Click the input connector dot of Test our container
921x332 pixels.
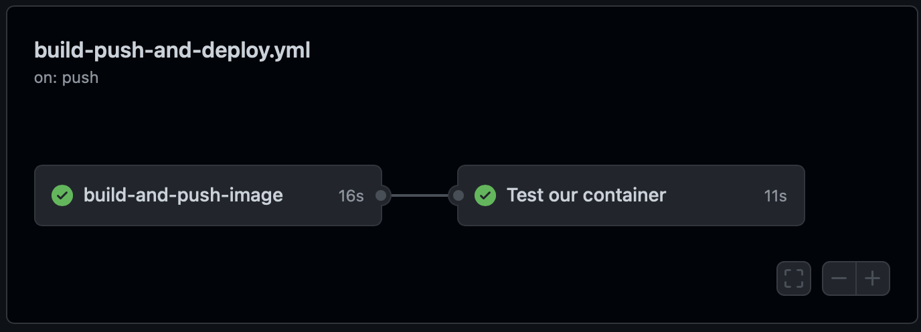(x=458, y=195)
